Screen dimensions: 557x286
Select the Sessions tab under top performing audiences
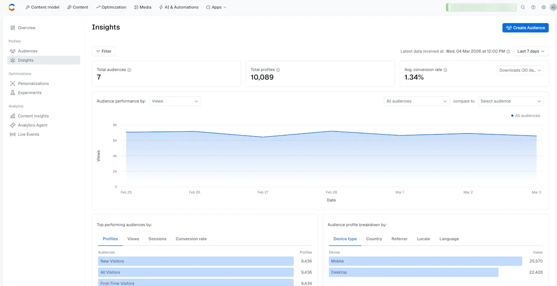(x=157, y=239)
